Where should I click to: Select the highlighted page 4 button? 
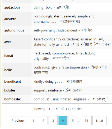pos(63,121)
